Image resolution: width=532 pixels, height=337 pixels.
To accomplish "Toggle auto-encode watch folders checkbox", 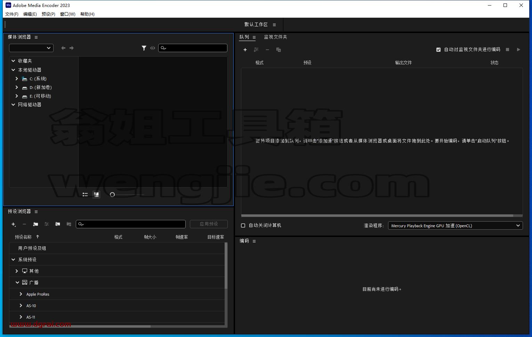I will click(438, 50).
